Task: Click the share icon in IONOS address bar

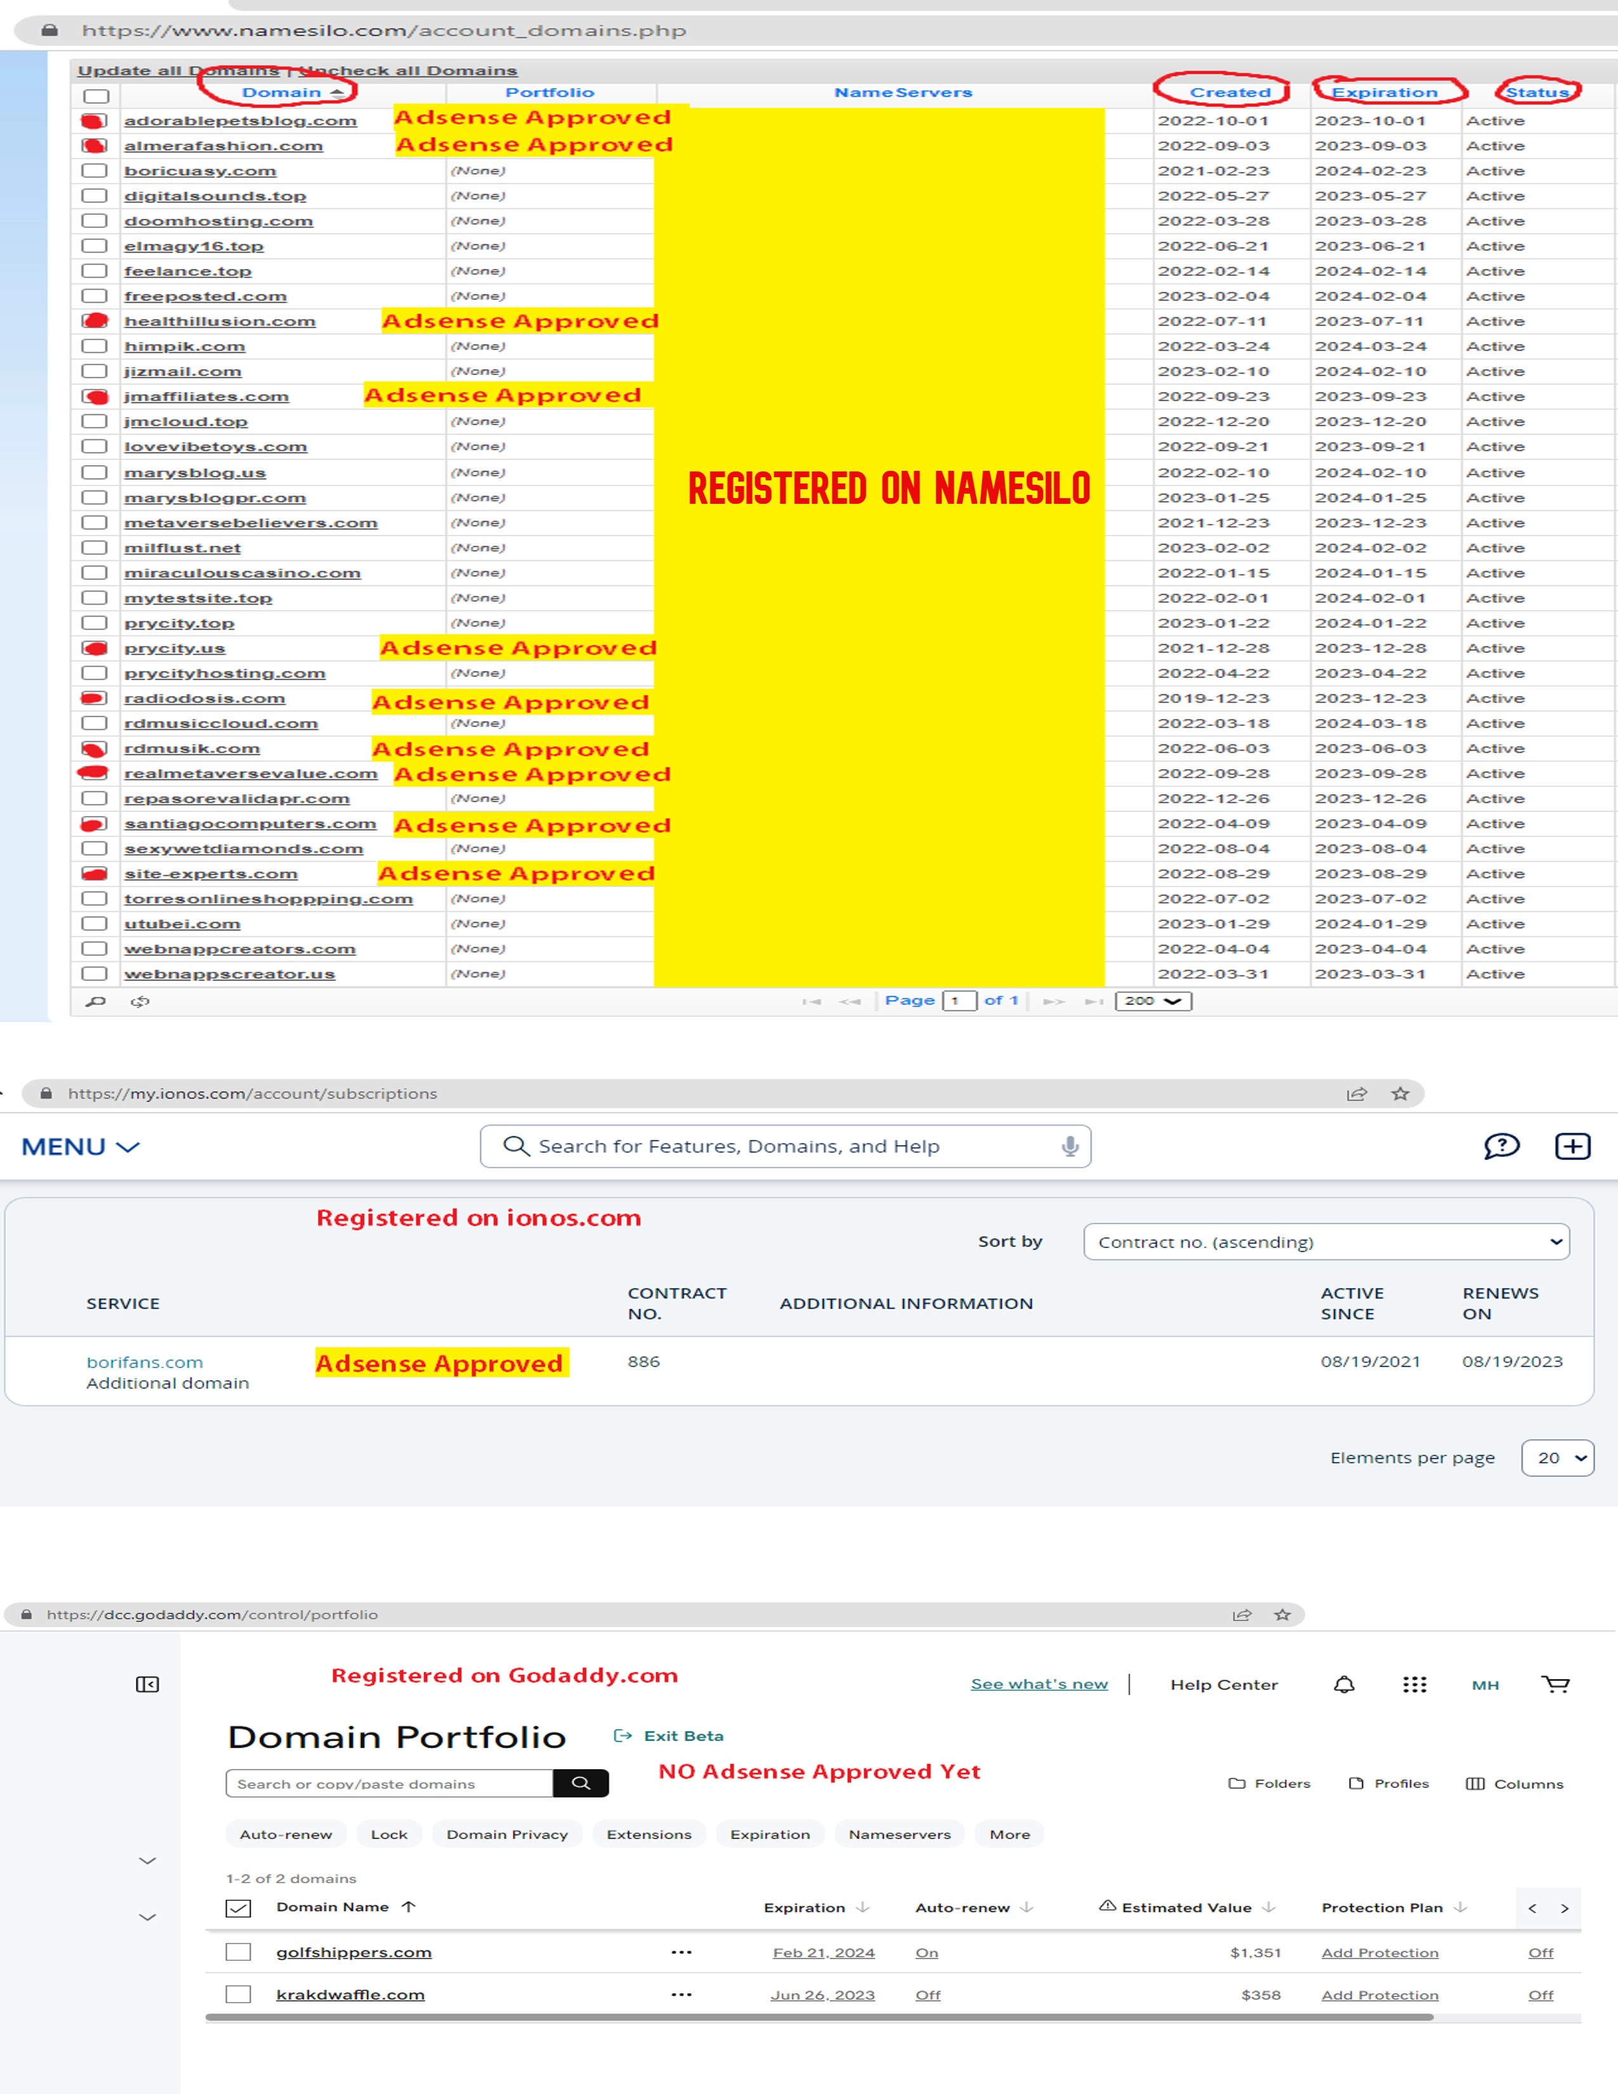Action: tap(1357, 1094)
